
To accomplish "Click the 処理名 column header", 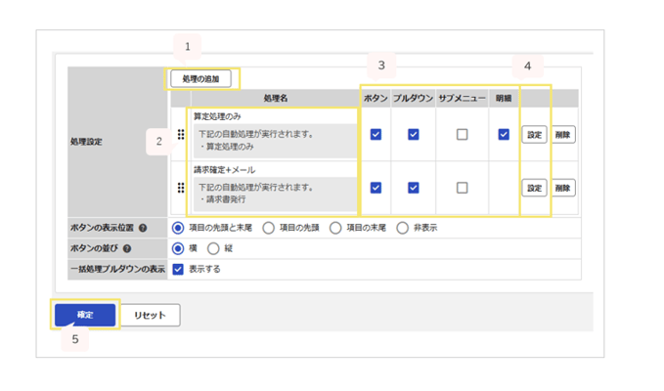I will tap(275, 98).
